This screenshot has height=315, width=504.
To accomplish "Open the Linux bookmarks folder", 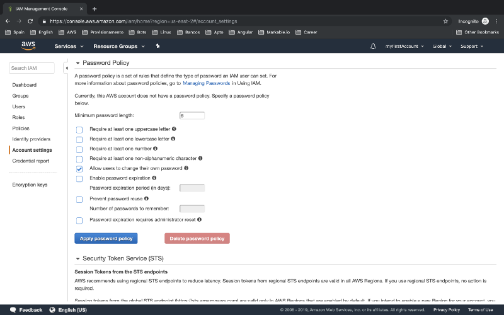I will pos(162,32).
